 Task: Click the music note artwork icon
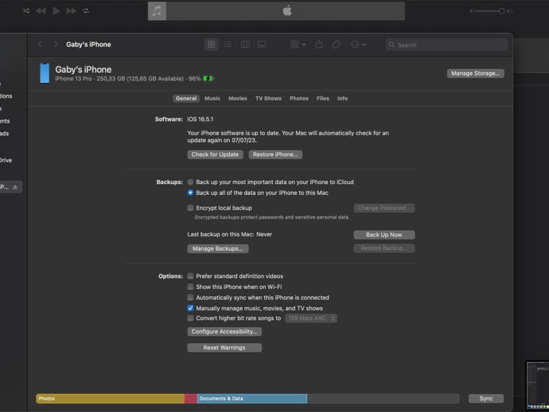pos(157,11)
